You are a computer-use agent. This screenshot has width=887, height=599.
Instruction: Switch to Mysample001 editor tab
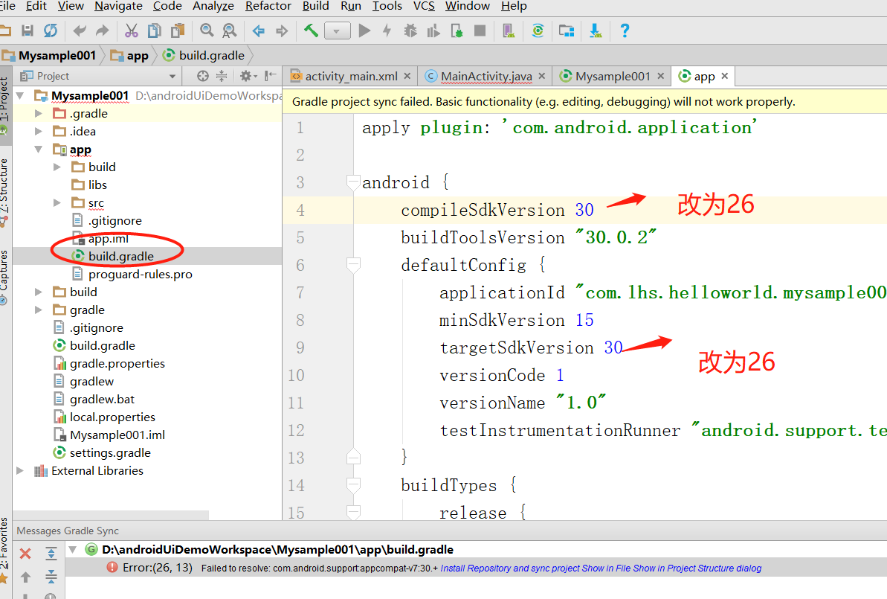pyautogui.click(x=612, y=76)
